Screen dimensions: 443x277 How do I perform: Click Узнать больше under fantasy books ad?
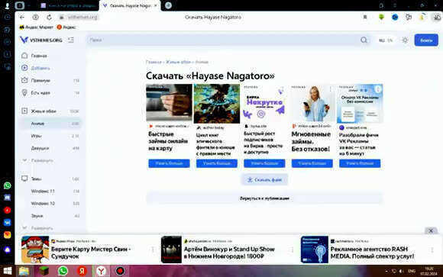point(217,163)
